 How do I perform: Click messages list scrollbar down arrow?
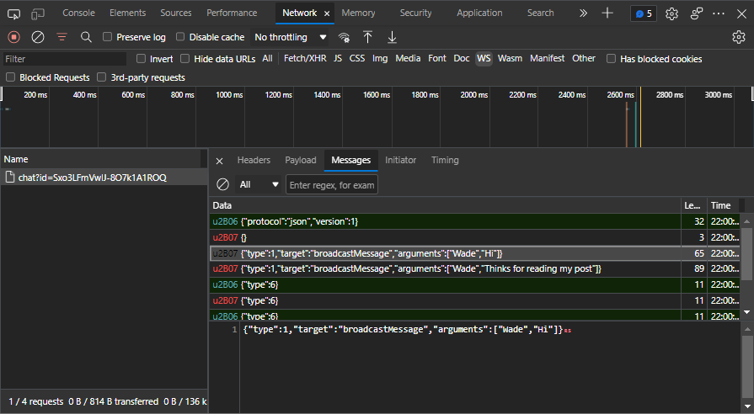click(746, 312)
